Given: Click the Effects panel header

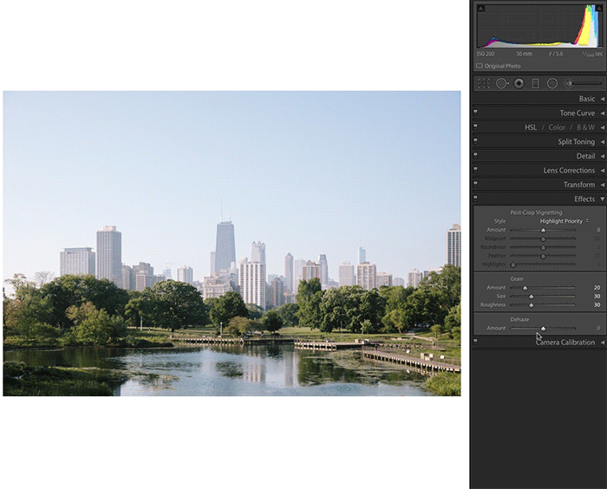Looking at the screenshot, I should coord(538,199).
